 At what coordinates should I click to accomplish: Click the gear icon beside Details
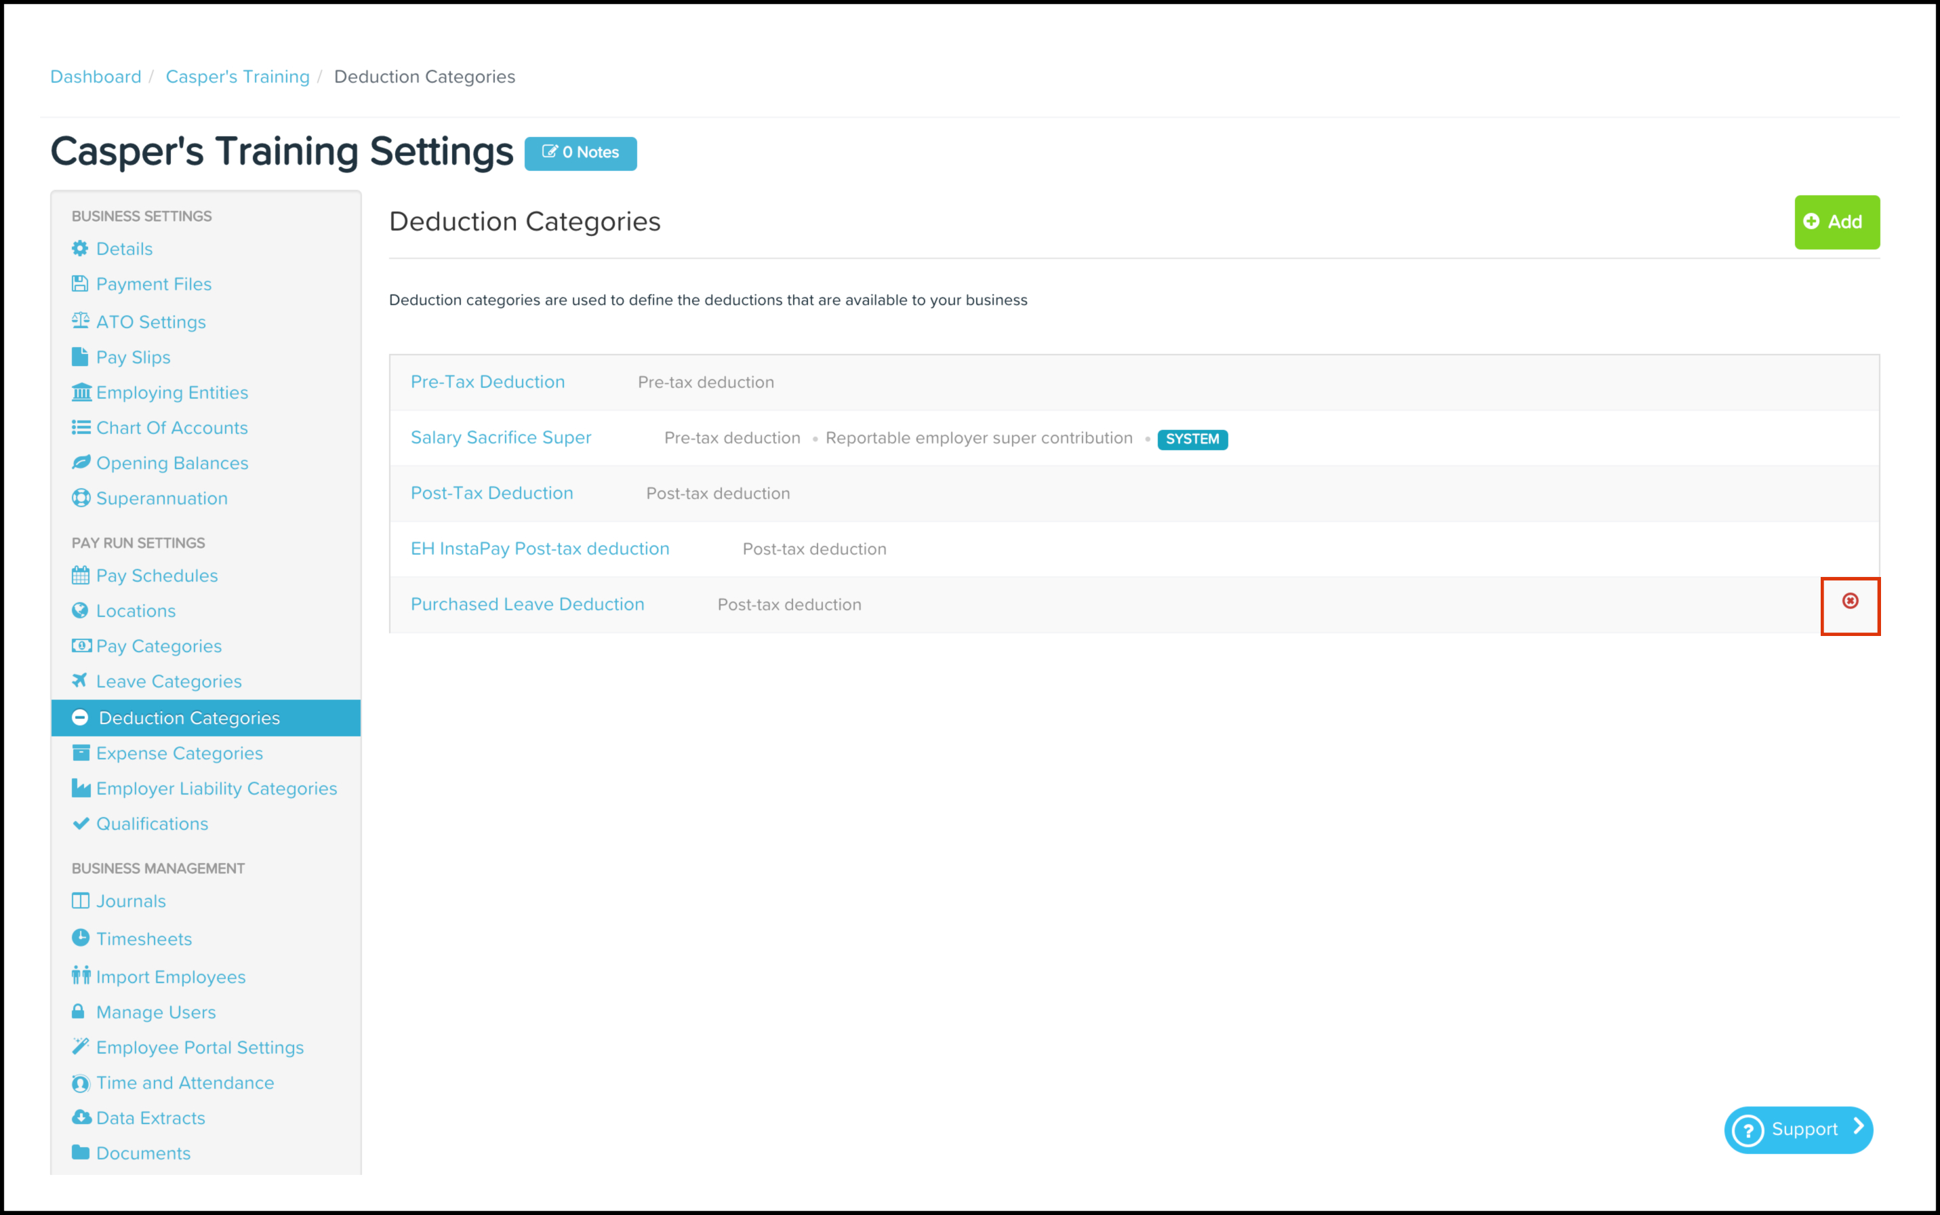point(79,248)
